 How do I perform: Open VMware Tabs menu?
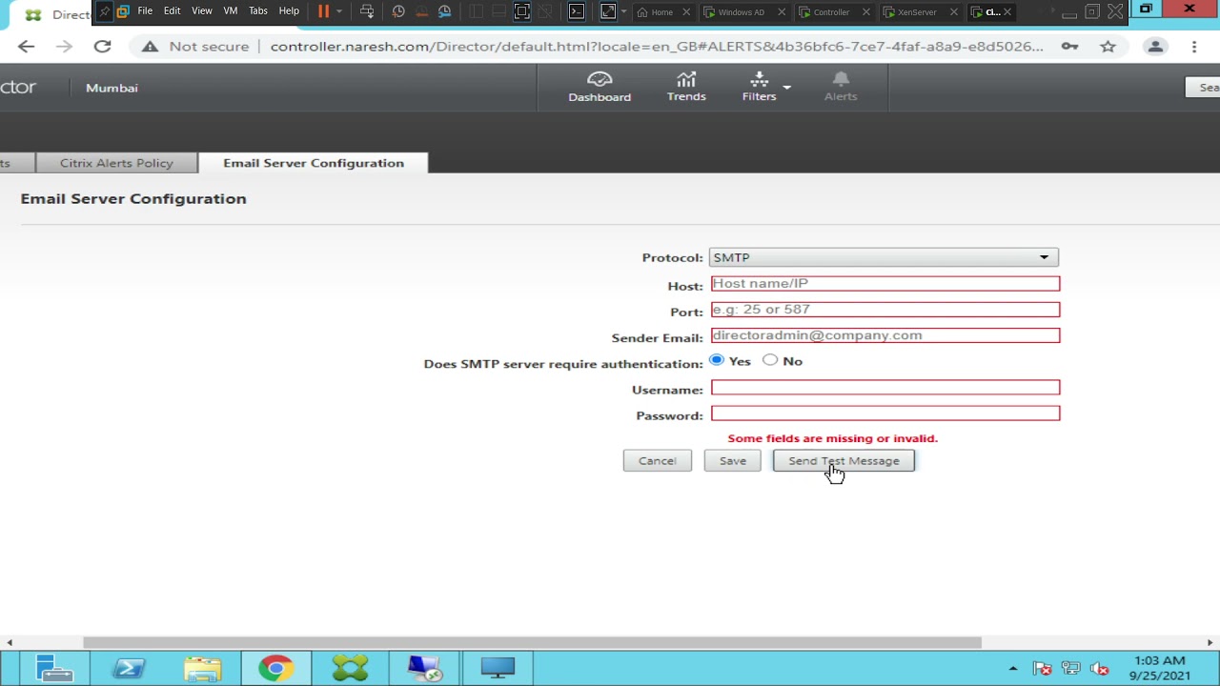pos(257,11)
